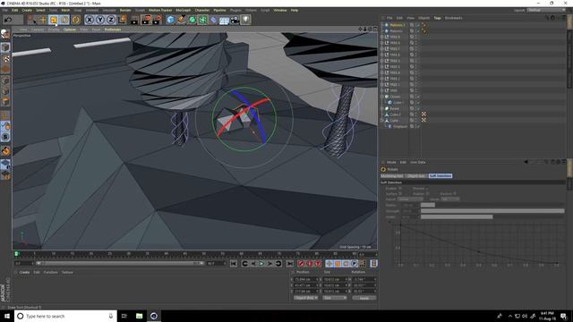The width and height of the screenshot is (573, 322).
Task: Toggle the Rubber checkbox
Action: point(427,193)
